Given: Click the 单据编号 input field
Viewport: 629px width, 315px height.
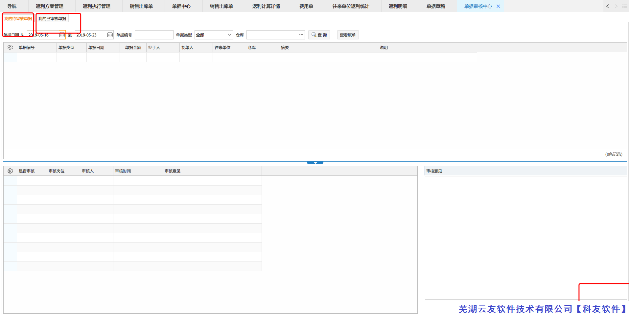Looking at the screenshot, I should (154, 35).
